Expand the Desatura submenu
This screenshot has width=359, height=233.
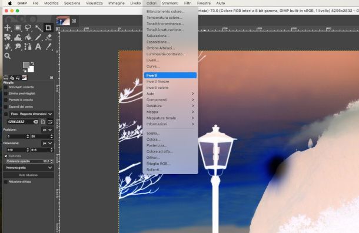click(170, 106)
